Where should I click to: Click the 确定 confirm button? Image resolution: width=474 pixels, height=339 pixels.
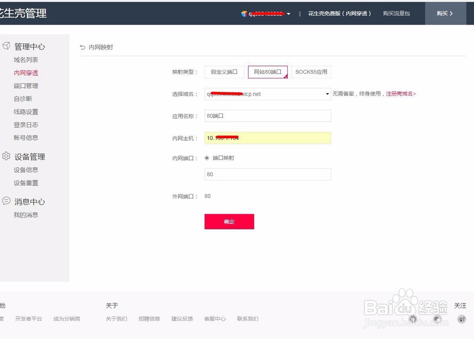(x=229, y=221)
